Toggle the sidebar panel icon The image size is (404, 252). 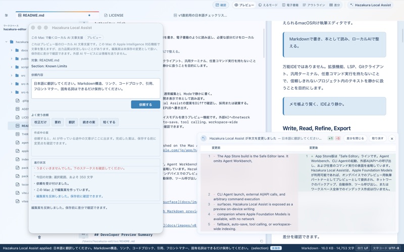(x=7, y=16)
